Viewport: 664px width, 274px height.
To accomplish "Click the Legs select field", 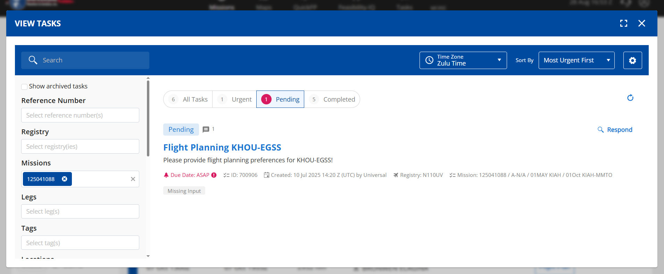I will tap(80, 211).
